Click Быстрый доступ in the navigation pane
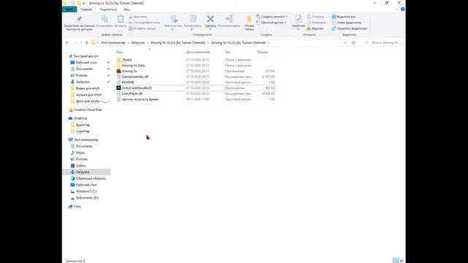The image size is (468, 263). click(x=86, y=56)
